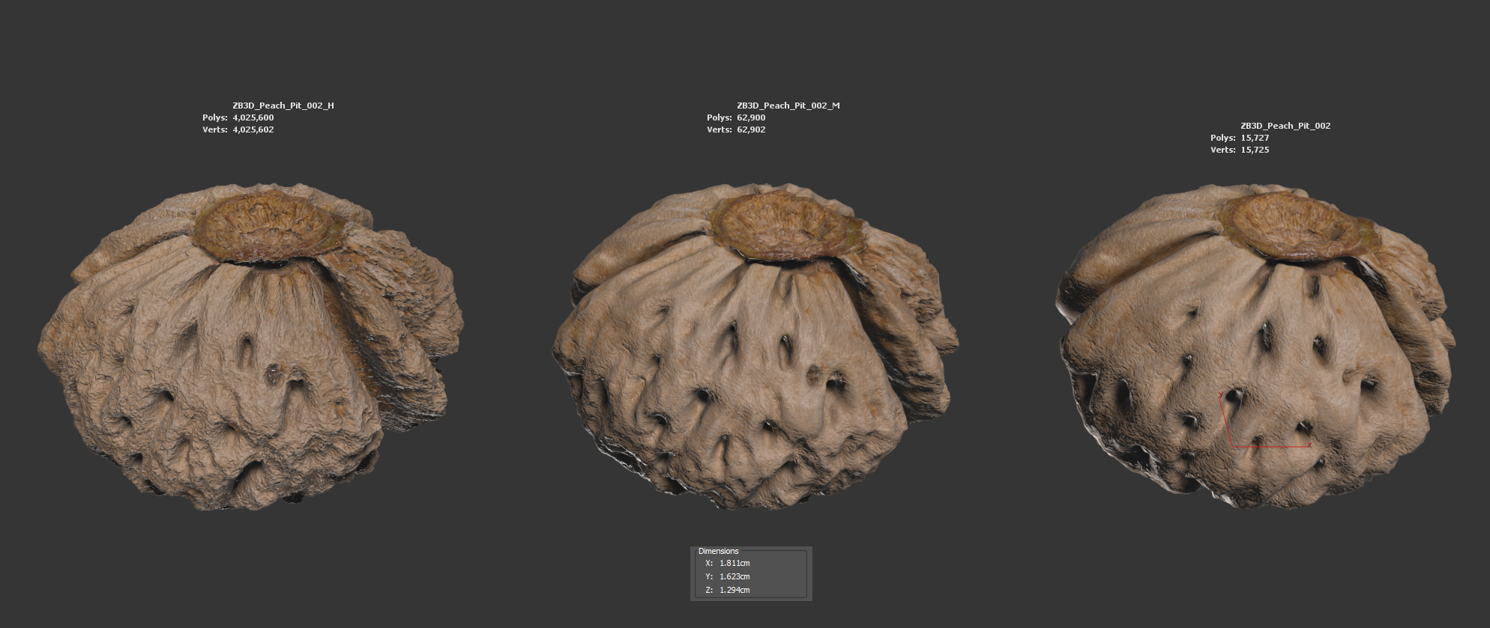This screenshot has height=628, width=1490.
Task: Click the corner origin of the axis gizmo
Action: click(1232, 446)
